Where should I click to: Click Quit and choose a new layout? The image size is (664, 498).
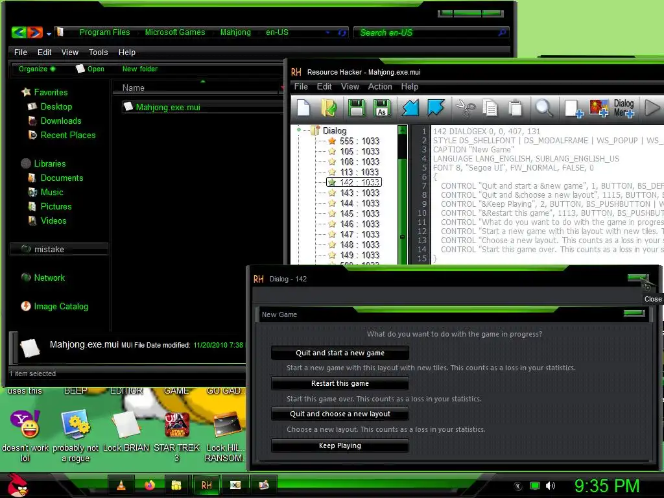pyautogui.click(x=340, y=414)
